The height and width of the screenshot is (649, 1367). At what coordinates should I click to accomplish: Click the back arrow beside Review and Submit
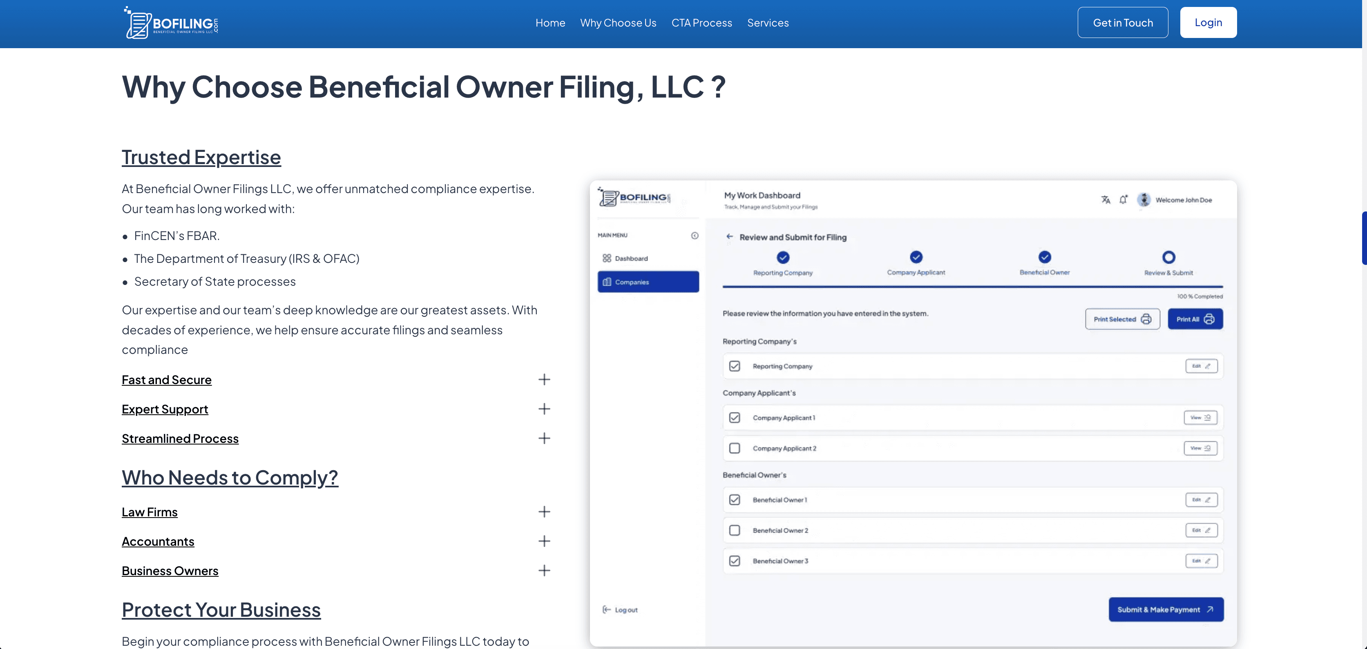[x=730, y=236]
